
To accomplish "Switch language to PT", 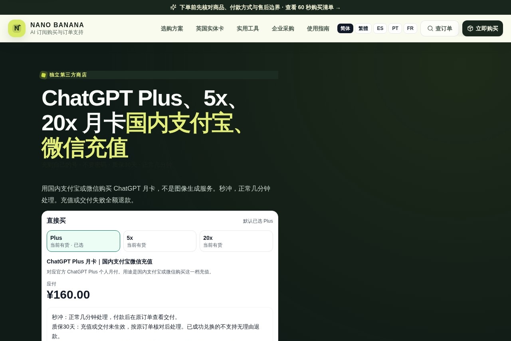I will pyautogui.click(x=395, y=28).
